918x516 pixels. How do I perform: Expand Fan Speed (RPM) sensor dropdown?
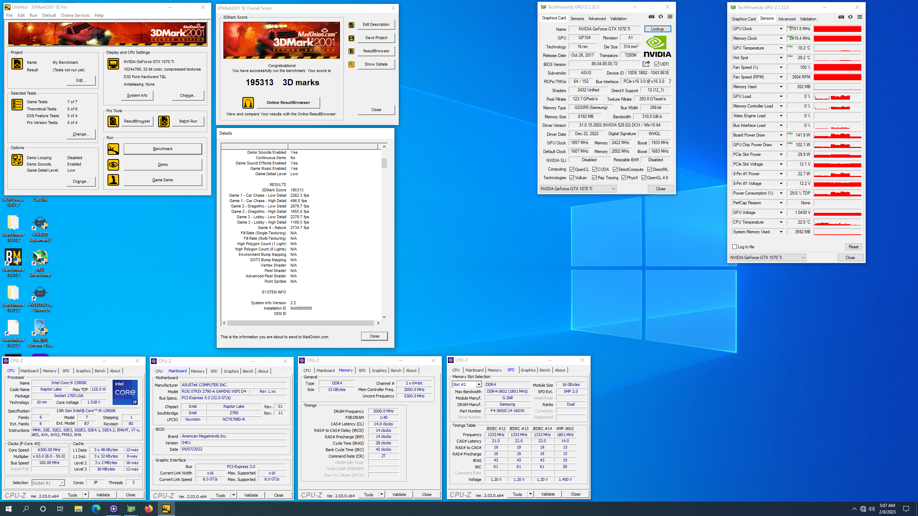click(x=781, y=77)
